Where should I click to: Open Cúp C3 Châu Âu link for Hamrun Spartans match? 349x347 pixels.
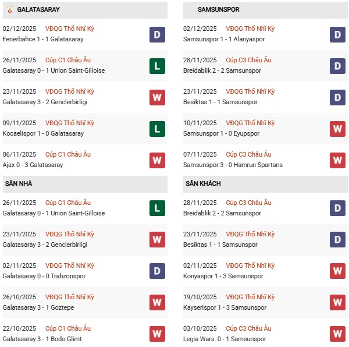tap(249, 154)
